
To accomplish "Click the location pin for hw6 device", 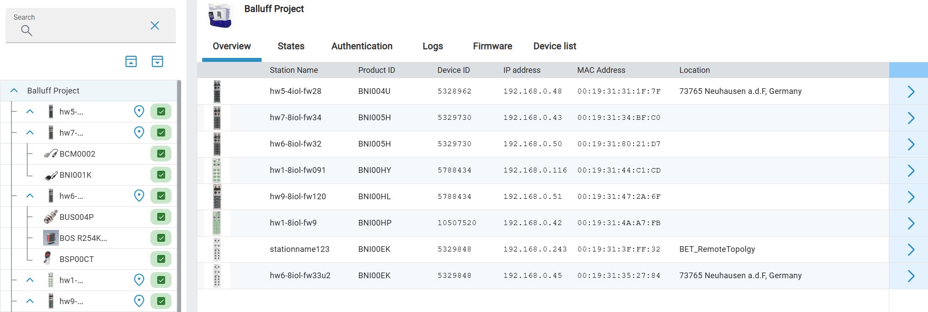I will point(139,196).
